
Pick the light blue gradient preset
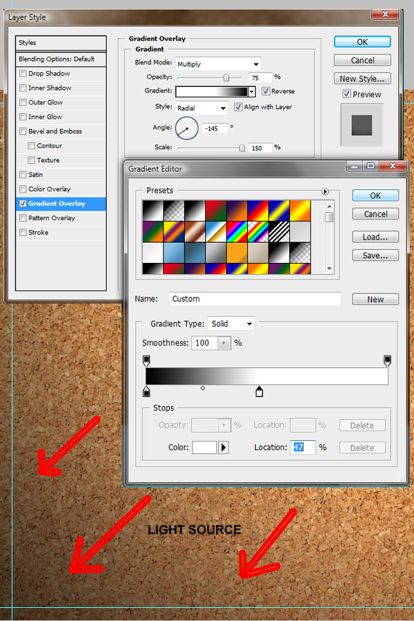(x=174, y=253)
